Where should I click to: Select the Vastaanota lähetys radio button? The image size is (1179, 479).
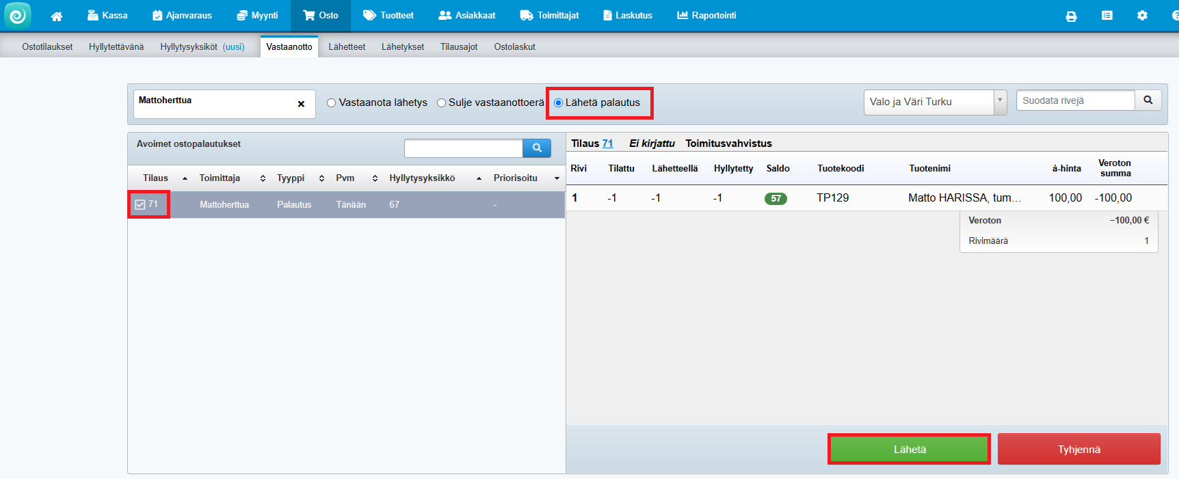pyautogui.click(x=332, y=103)
